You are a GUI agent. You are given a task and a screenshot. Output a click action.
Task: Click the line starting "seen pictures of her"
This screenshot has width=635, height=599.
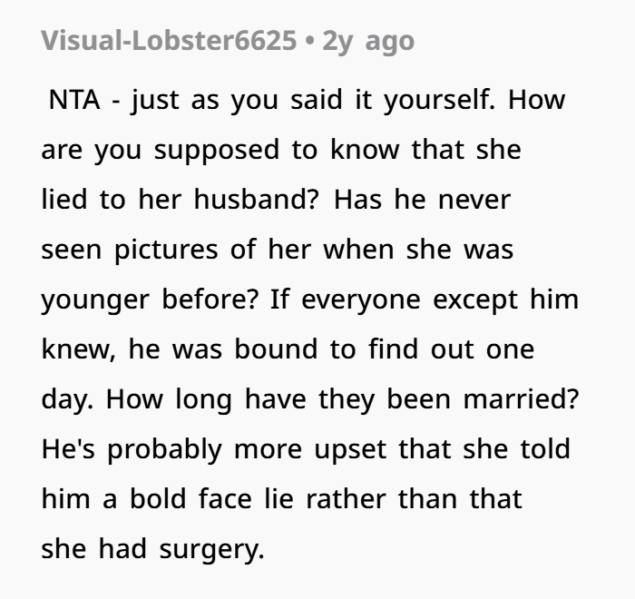click(x=277, y=249)
